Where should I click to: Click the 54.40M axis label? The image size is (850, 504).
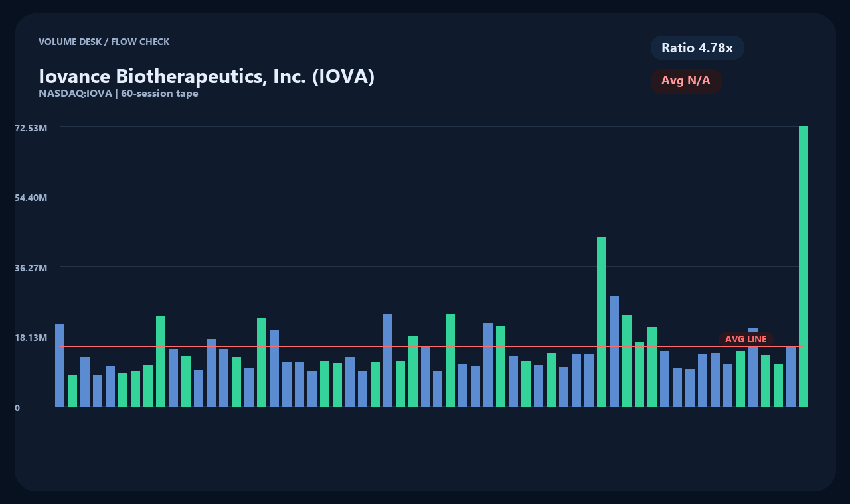(x=31, y=198)
